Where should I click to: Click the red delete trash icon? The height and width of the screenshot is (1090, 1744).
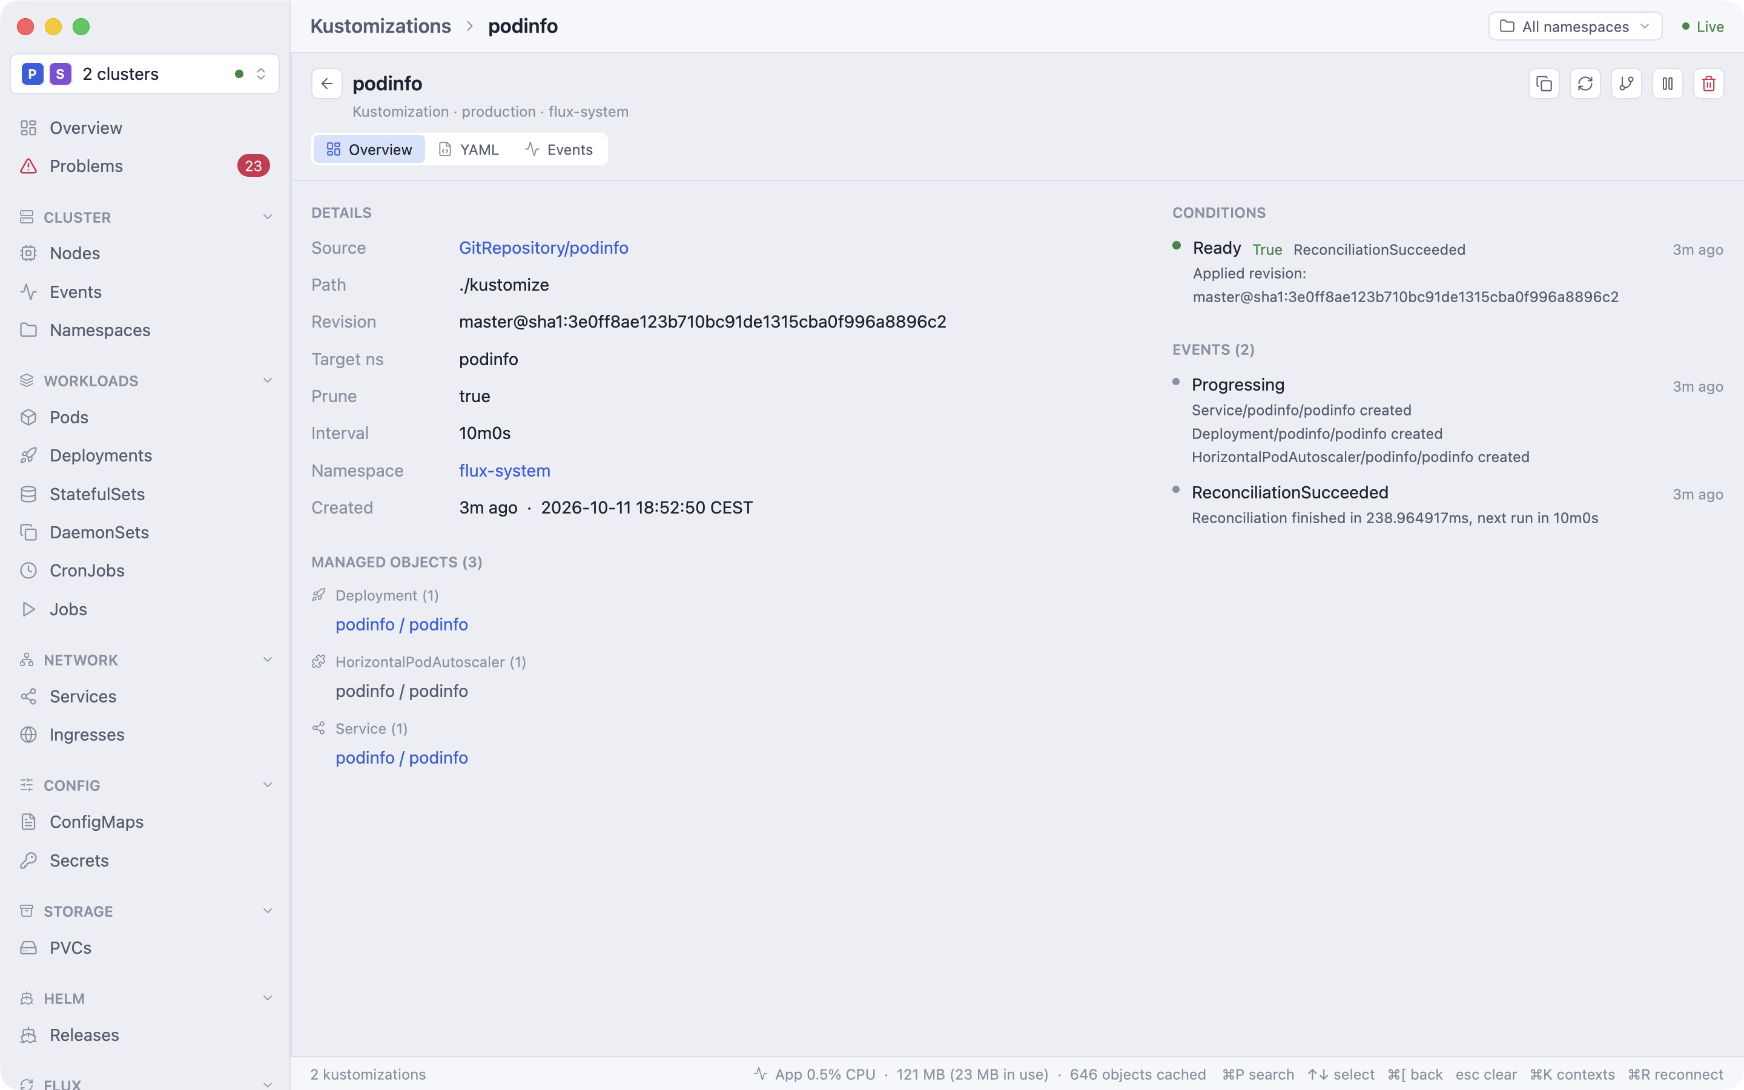click(1708, 84)
